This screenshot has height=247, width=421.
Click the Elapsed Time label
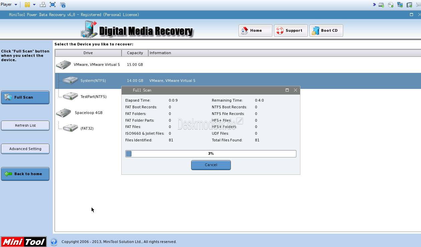click(138, 100)
